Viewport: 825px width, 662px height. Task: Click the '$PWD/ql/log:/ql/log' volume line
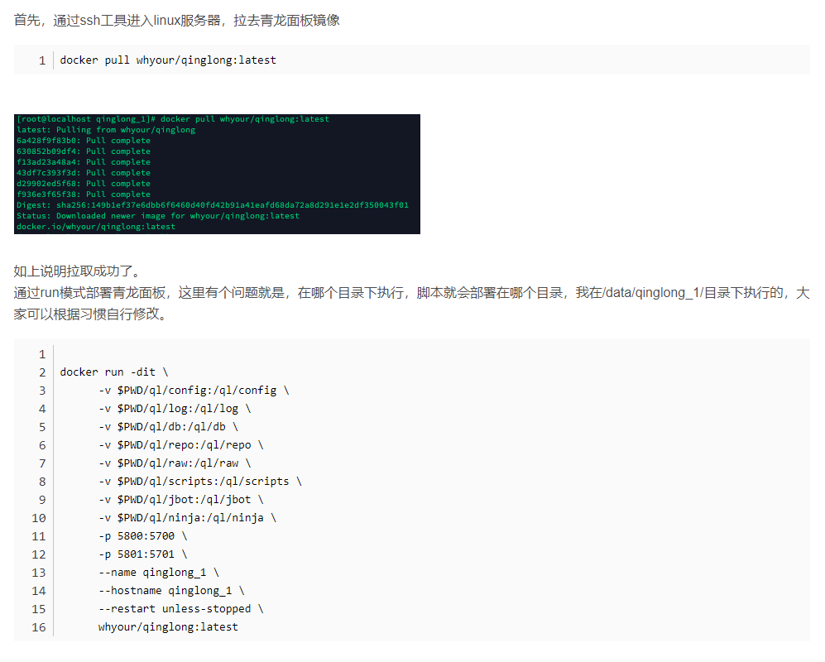pyautogui.click(x=175, y=408)
